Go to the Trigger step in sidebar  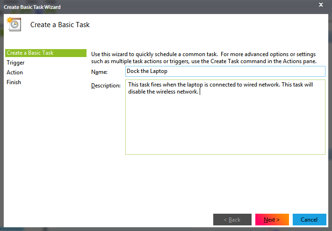(15, 63)
